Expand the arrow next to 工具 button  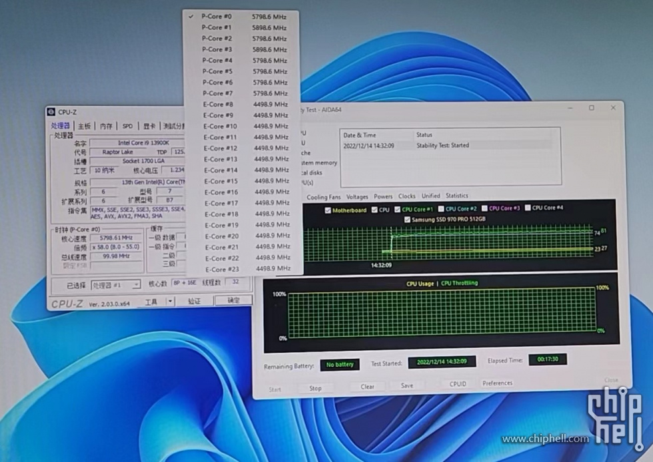coord(171,301)
